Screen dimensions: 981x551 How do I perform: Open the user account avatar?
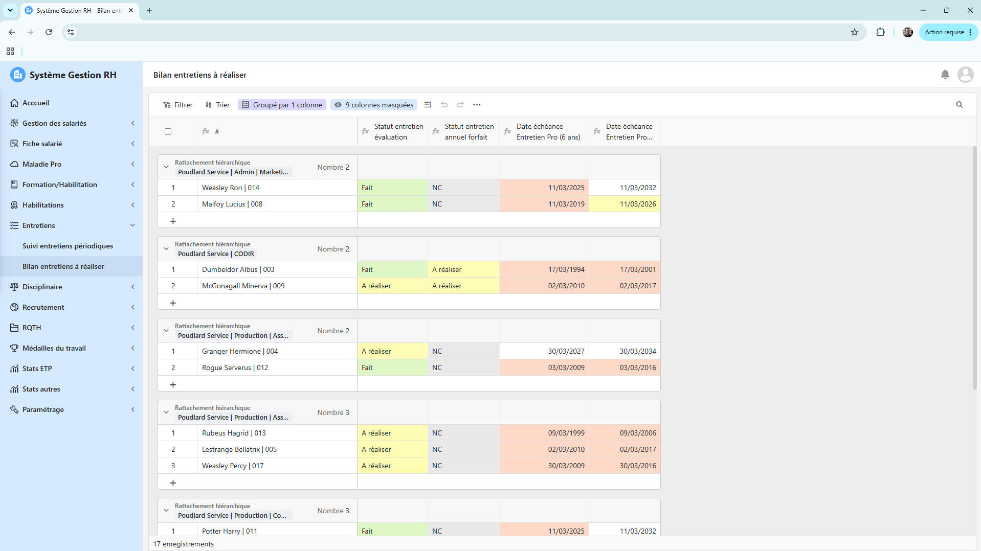pyautogui.click(x=966, y=75)
